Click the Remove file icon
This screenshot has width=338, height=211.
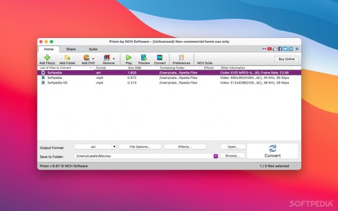click(x=107, y=57)
